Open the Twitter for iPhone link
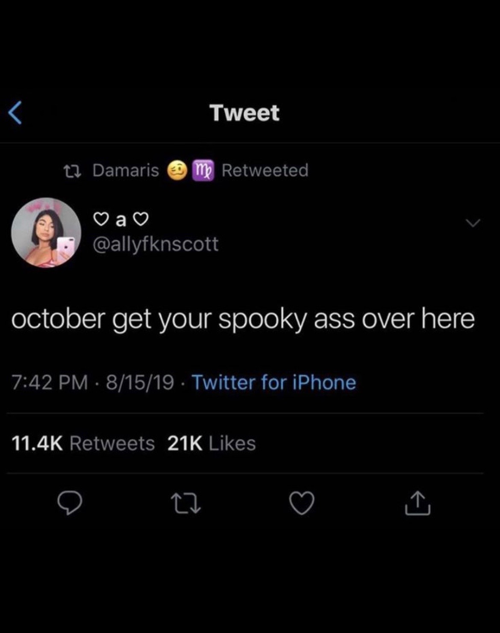This screenshot has height=633, width=500. pos(274,382)
